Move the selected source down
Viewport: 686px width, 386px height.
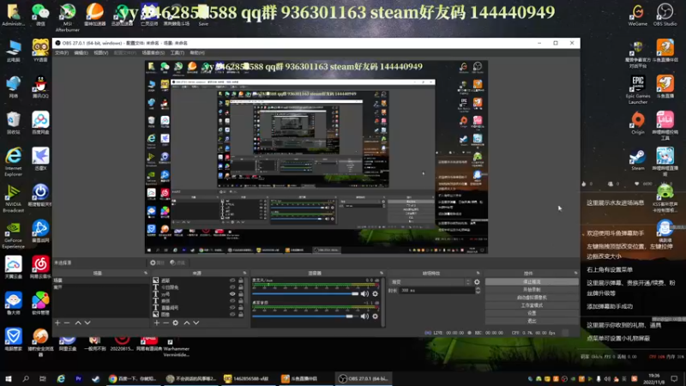coord(196,323)
